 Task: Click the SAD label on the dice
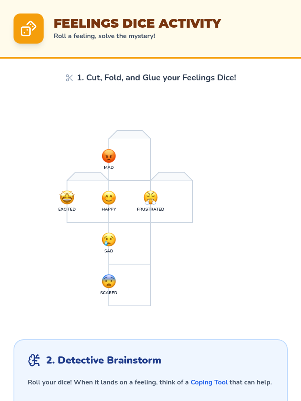click(x=109, y=251)
